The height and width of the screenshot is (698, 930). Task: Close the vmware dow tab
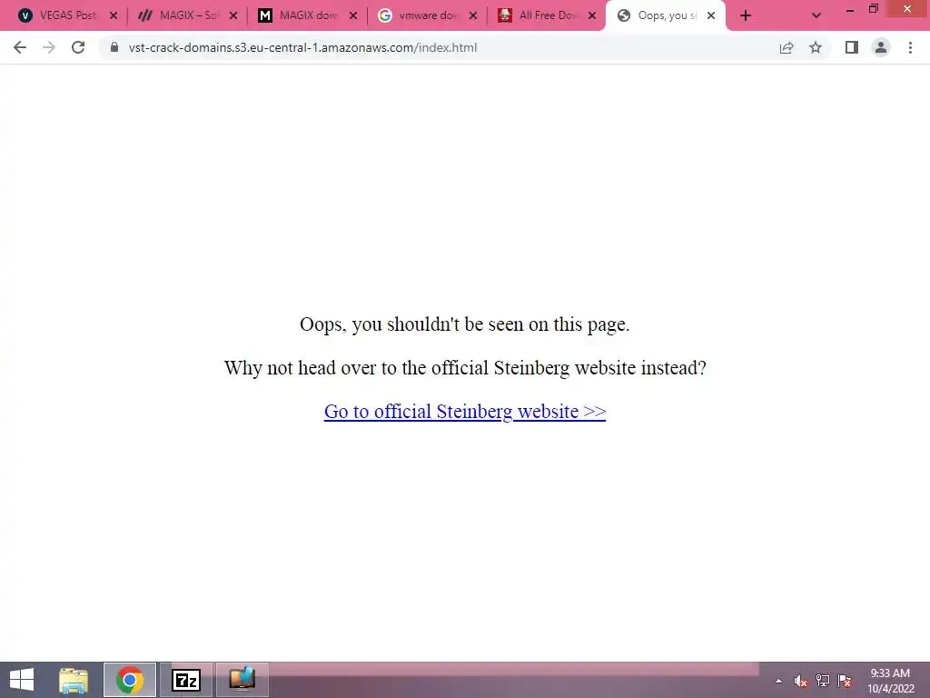click(472, 16)
